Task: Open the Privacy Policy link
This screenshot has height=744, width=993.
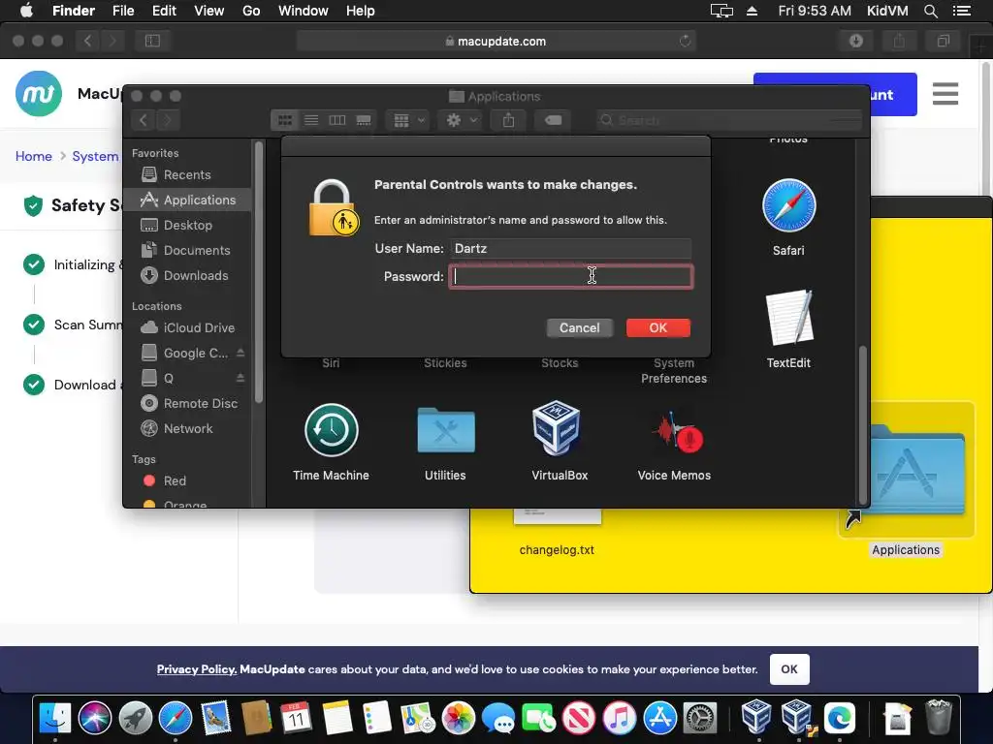Action: click(x=196, y=669)
